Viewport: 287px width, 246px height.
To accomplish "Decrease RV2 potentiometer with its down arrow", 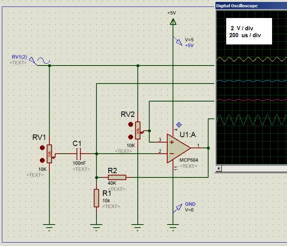I will 130,137.
